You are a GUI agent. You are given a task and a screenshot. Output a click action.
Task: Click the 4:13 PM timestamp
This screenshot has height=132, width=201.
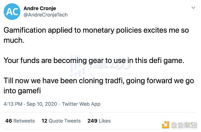tap(13, 104)
